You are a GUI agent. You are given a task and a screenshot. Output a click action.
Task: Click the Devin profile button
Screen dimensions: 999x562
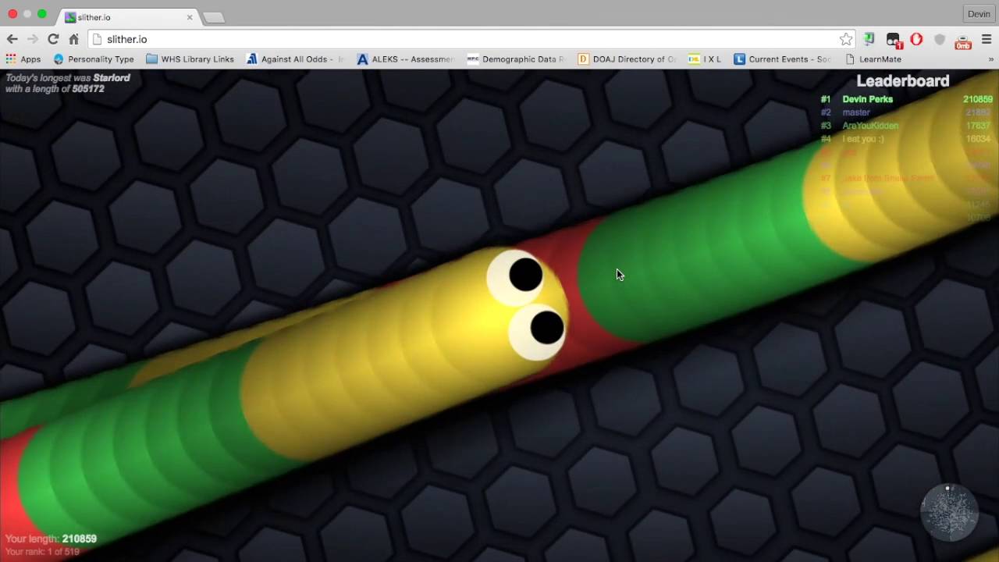979,14
